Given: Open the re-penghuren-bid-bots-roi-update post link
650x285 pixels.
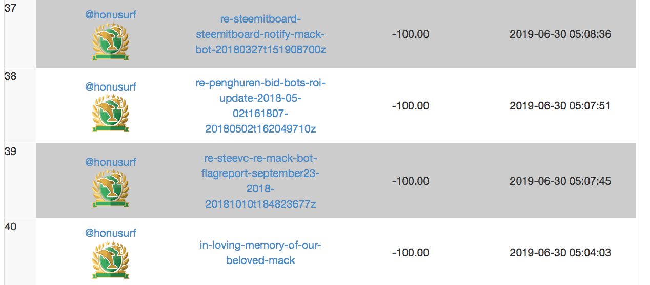Looking at the screenshot, I should 260,105.
